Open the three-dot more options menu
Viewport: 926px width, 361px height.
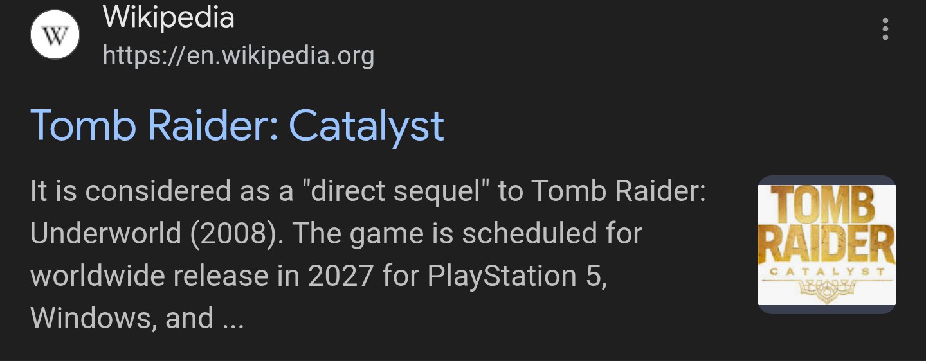pyautogui.click(x=885, y=29)
